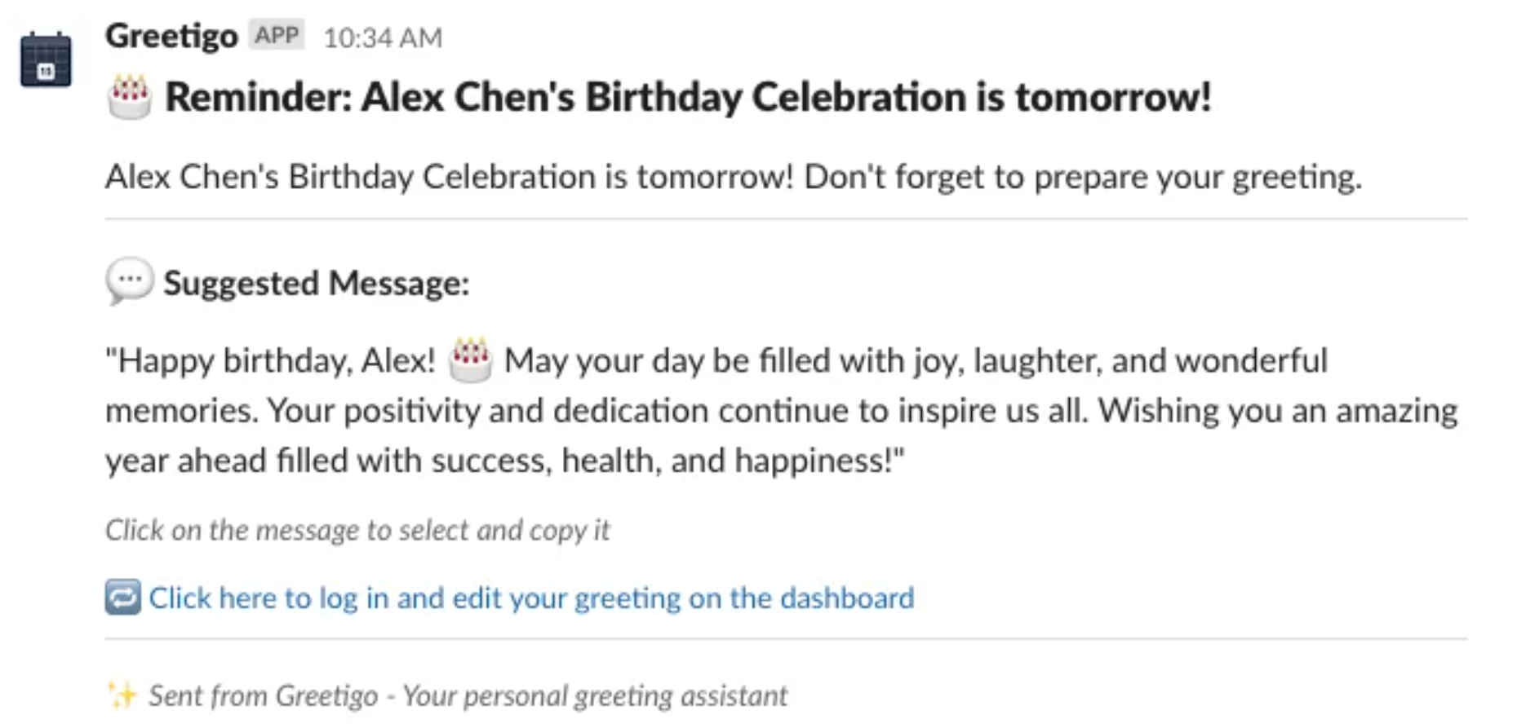Click "Happy birthday, Alex!" in the message
The height and width of the screenshot is (728, 1517).
270,360
